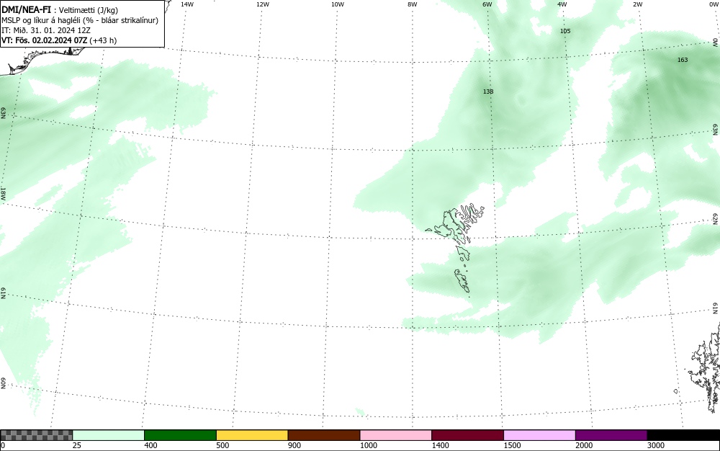Click the 10W longitude label
The height and width of the screenshot is (451, 720).
338,4
